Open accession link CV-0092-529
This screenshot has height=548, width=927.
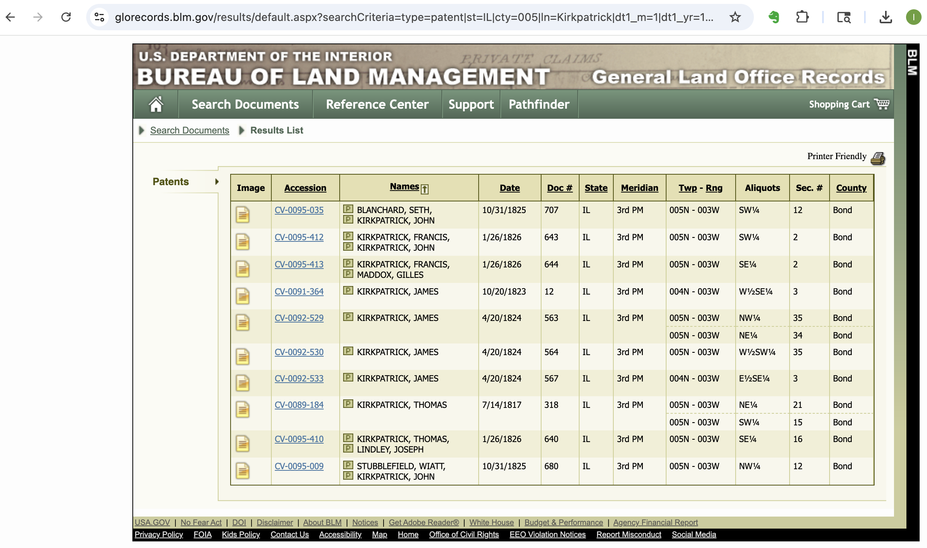[x=299, y=318]
